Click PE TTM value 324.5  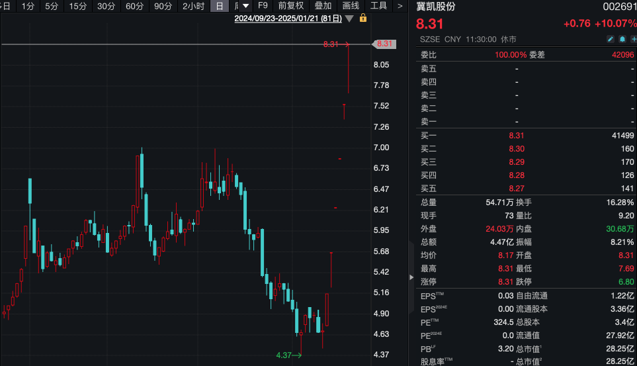tap(504, 322)
